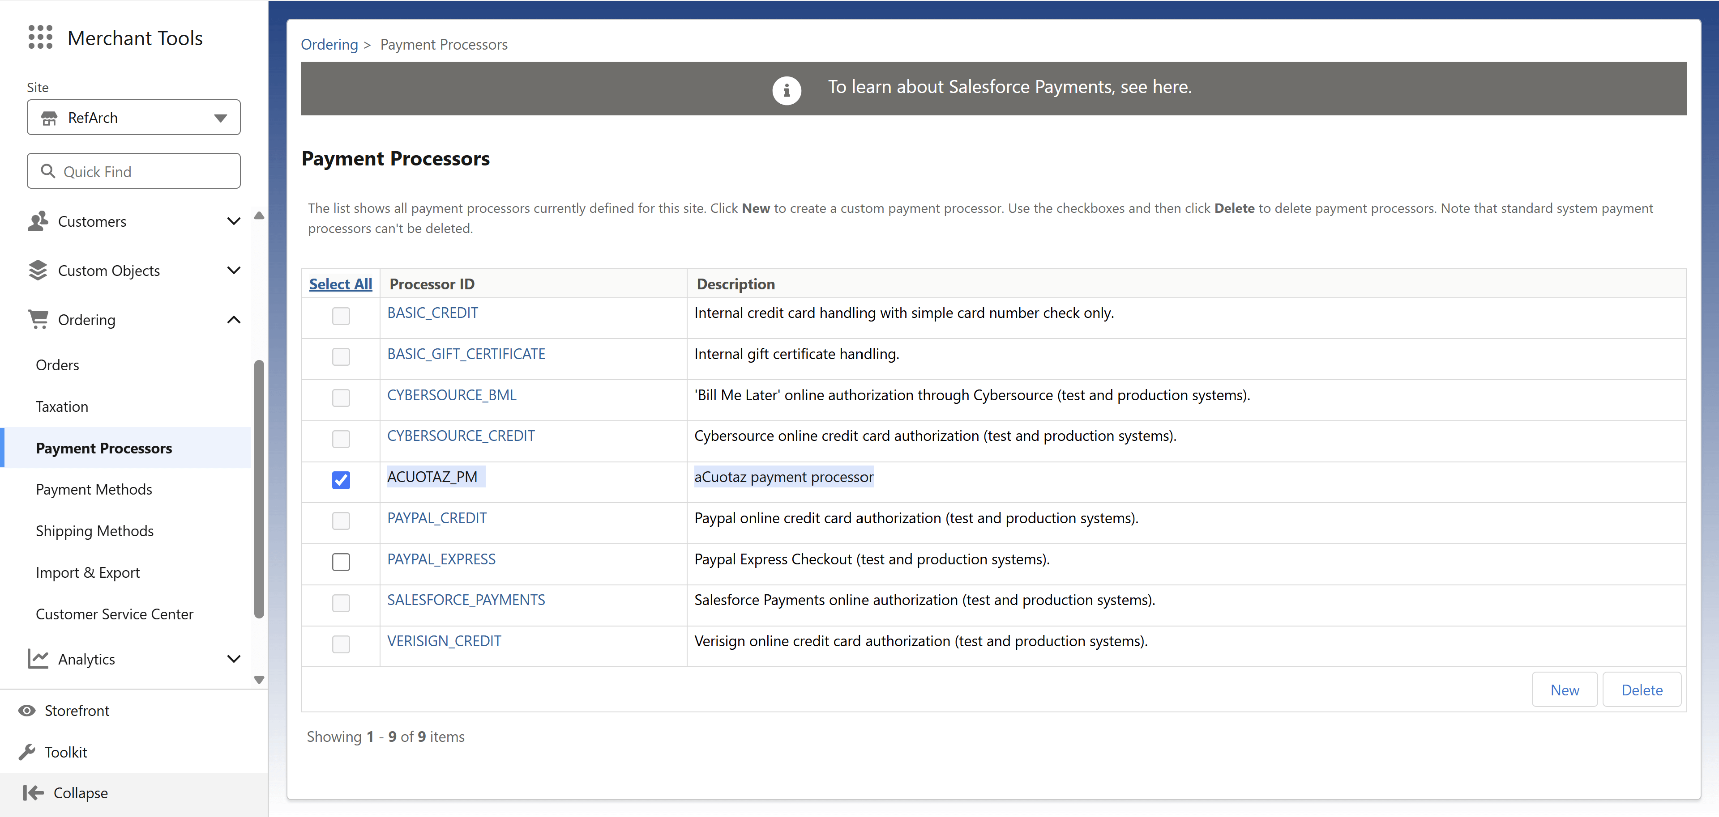Screen dimensions: 1719x817
Task: Click the New button
Action: [x=1564, y=690]
